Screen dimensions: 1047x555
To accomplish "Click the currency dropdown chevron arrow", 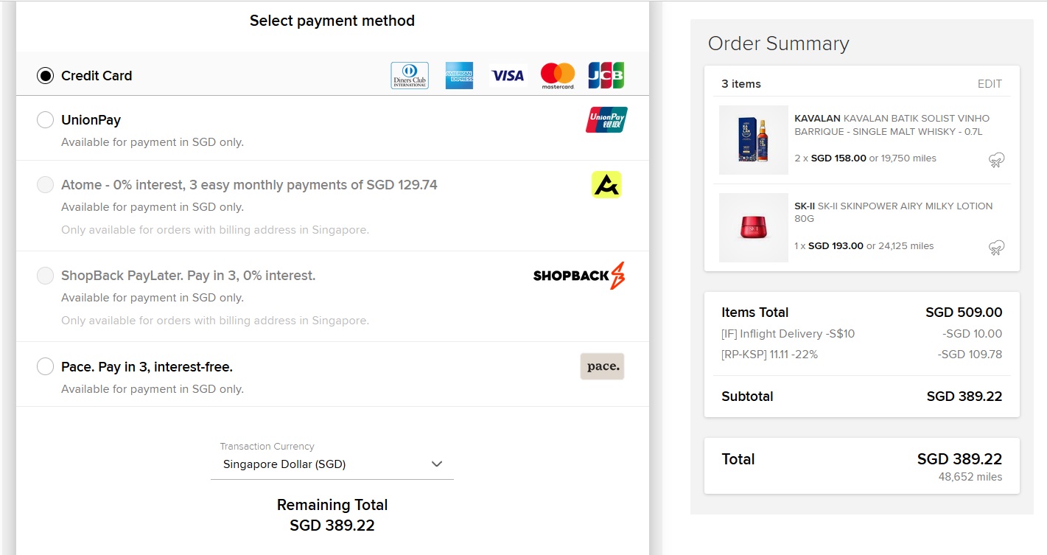I will pyautogui.click(x=437, y=464).
